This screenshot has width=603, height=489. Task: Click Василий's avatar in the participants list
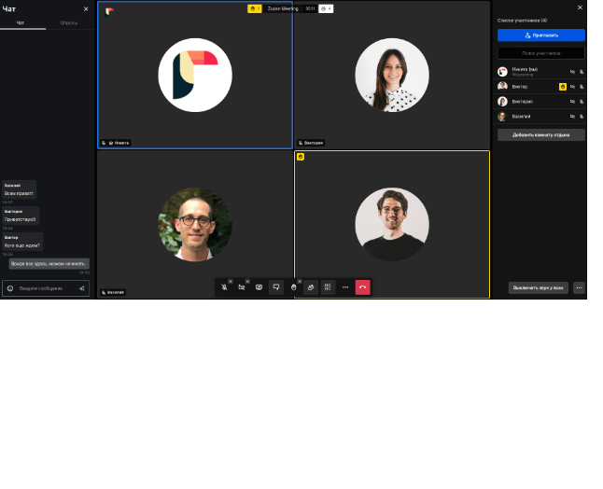(502, 116)
